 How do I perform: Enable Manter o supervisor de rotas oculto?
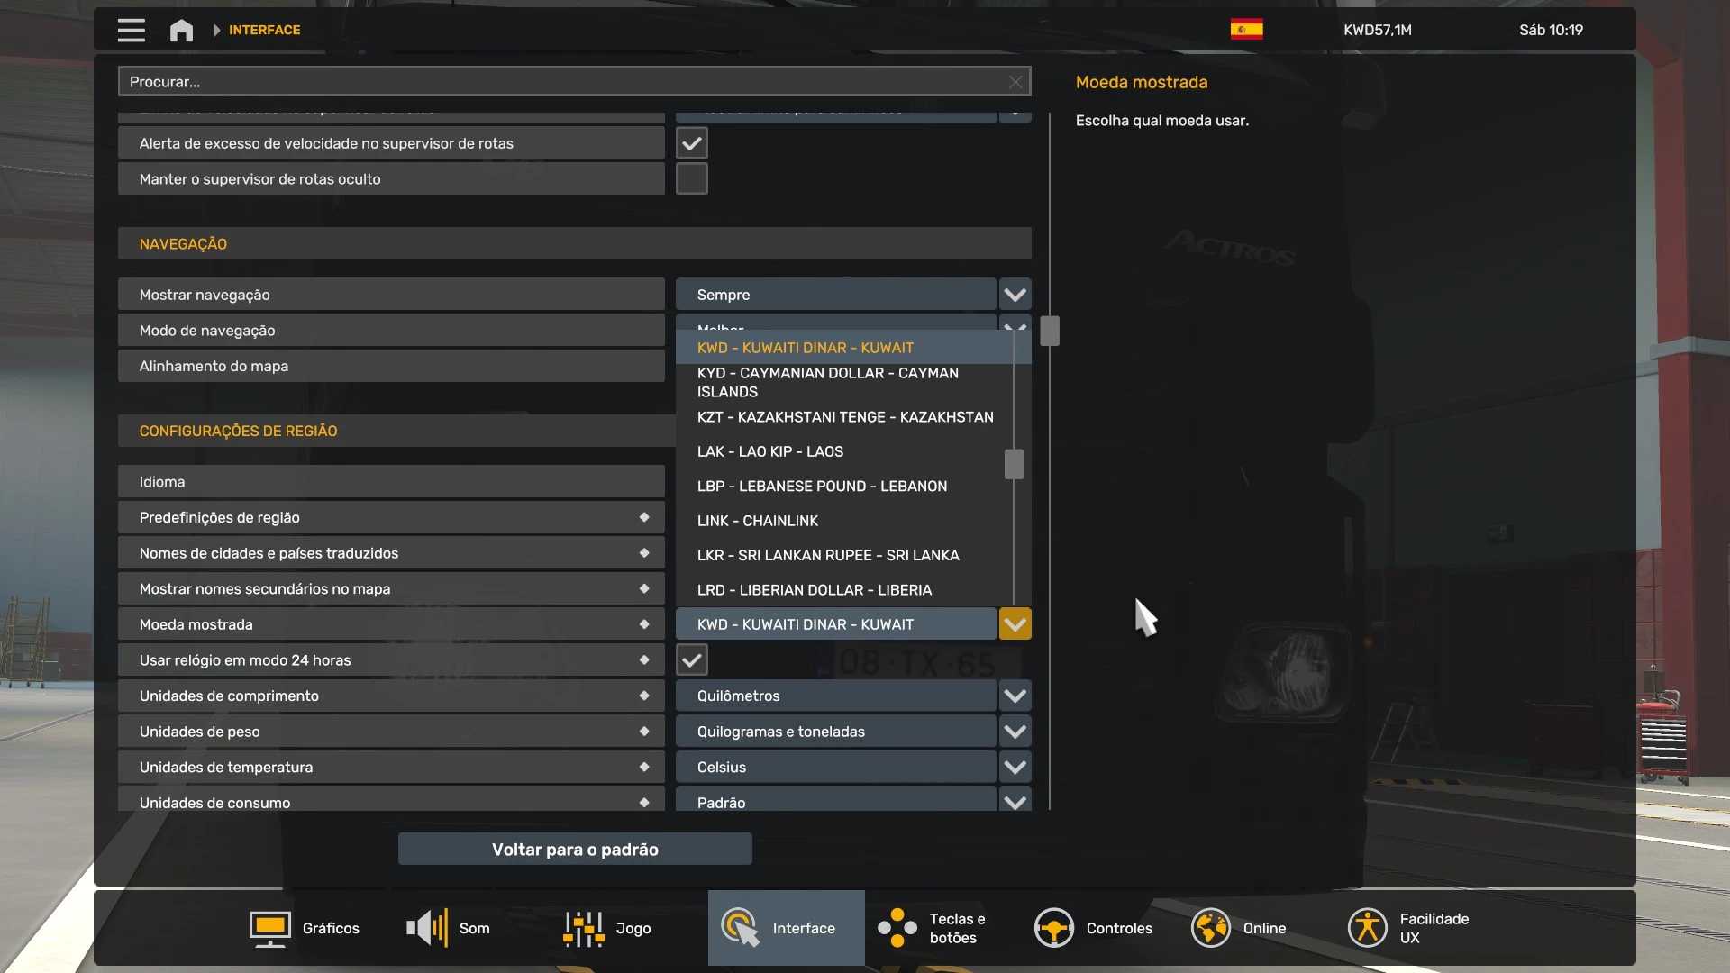tap(691, 179)
